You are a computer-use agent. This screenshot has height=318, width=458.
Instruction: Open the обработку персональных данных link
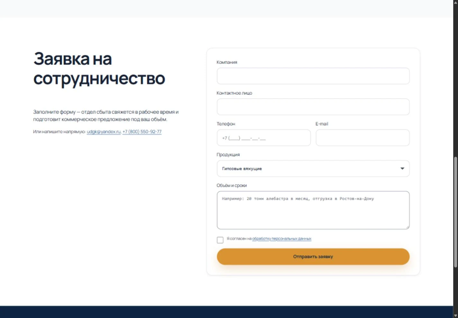[x=282, y=239]
